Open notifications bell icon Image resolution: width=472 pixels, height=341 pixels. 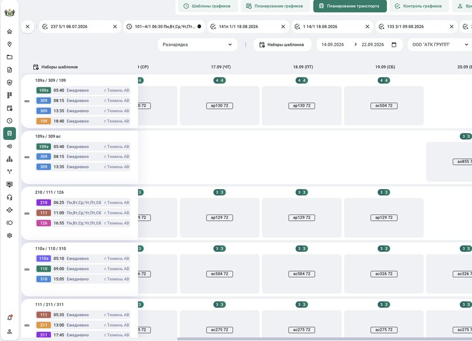pos(10,317)
